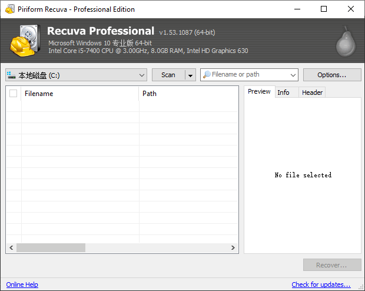Sort by the Filename column header

tap(80, 94)
